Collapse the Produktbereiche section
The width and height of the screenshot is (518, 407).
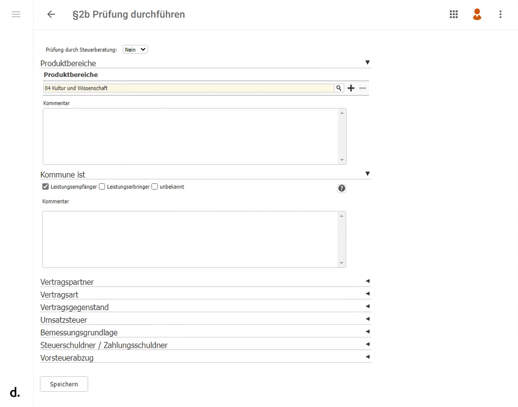point(367,63)
